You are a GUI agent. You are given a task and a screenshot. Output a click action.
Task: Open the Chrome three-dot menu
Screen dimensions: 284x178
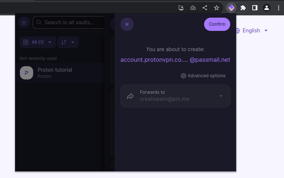(x=278, y=8)
